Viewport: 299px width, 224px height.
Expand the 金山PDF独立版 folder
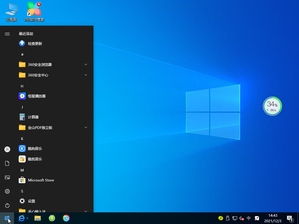(x=86, y=127)
